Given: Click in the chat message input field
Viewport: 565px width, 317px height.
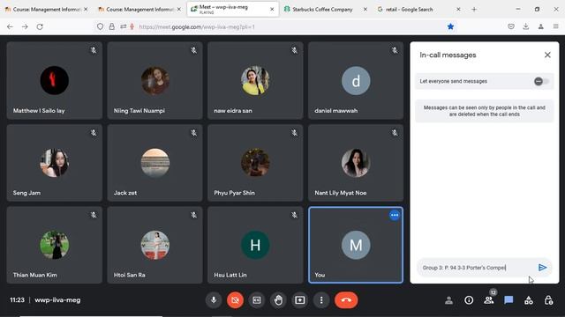Looking at the screenshot, I should pyautogui.click(x=477, y=268).
